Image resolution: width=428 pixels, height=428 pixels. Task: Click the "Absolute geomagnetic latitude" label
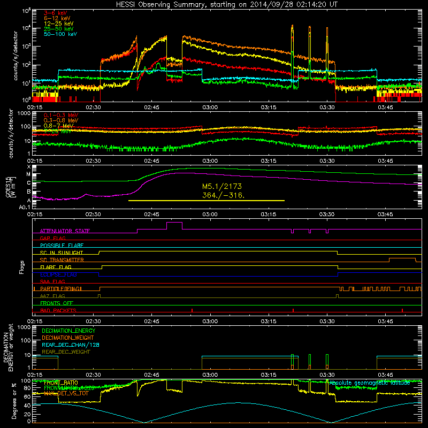(x=370, y=383)
